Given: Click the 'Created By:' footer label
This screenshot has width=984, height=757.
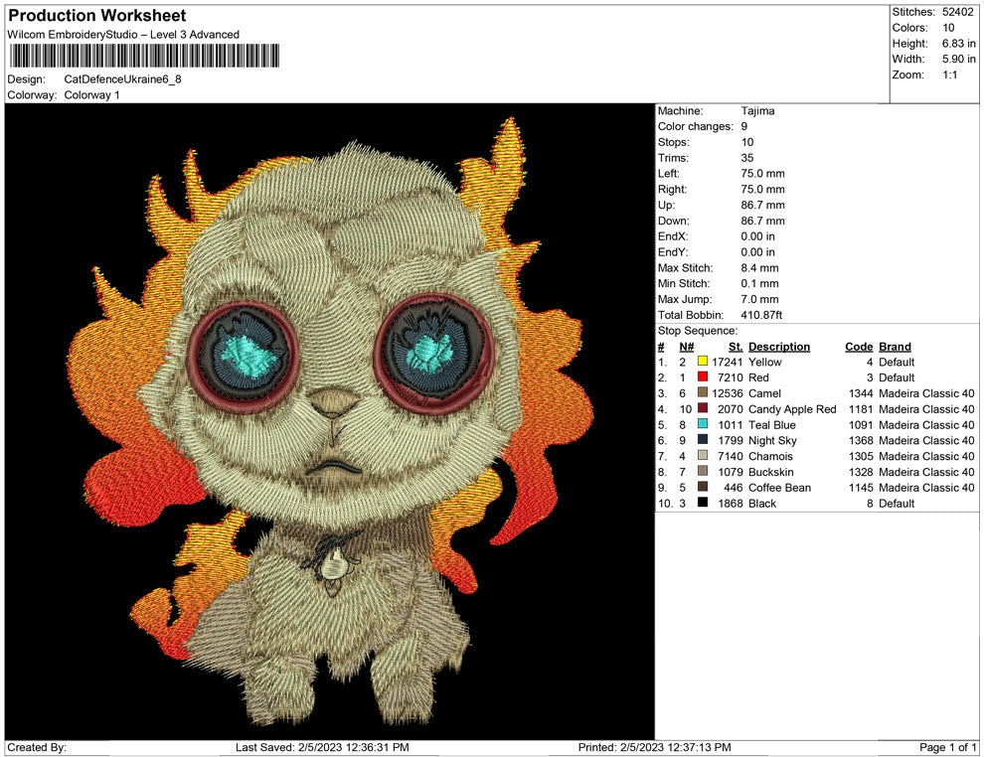Looking at the screenshot, I should 37,747.
